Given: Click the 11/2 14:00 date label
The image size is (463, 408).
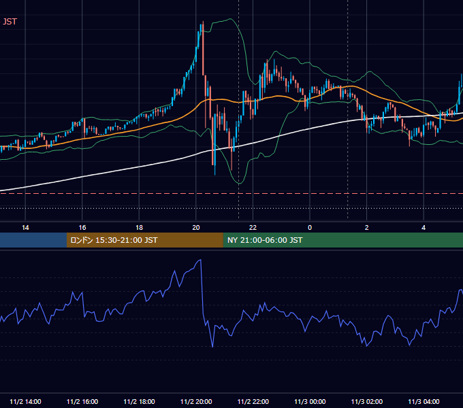Looking at the screenshot, I should tap(25, 401).
